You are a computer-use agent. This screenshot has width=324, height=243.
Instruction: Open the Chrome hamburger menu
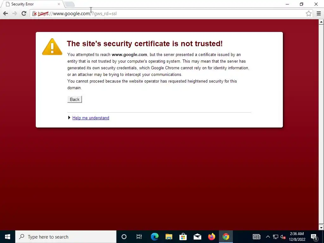pos(319,14)
